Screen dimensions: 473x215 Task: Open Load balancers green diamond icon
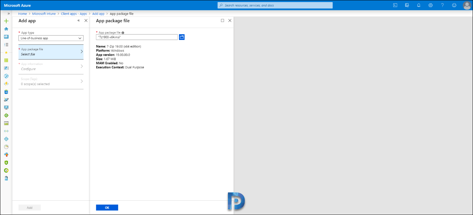click(6, 115)
